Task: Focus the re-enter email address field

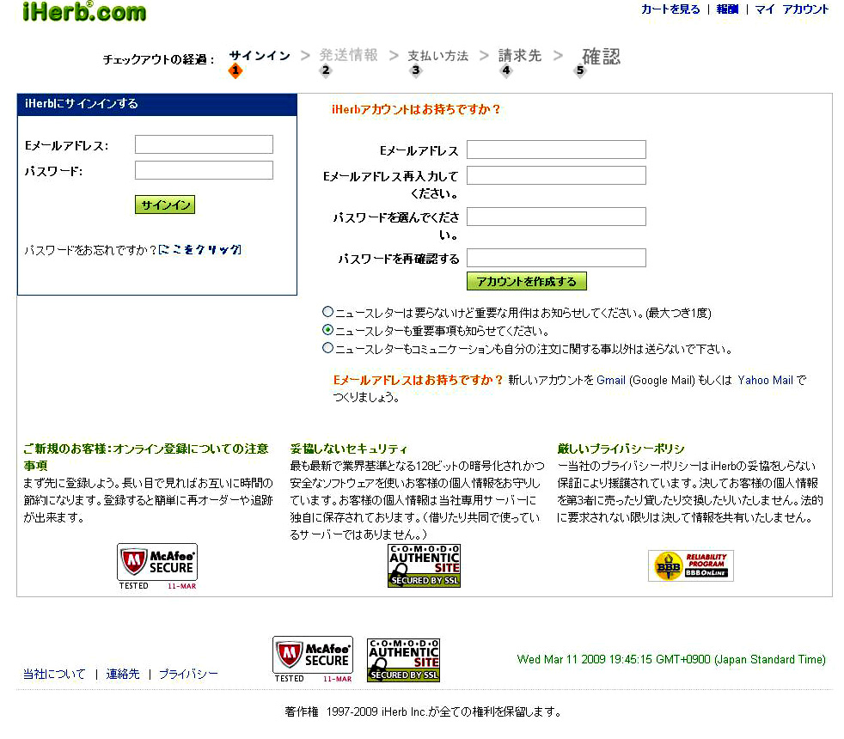Action: point(556,175)
